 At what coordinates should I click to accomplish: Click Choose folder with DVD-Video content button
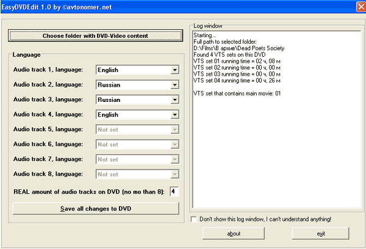point(95,36)
